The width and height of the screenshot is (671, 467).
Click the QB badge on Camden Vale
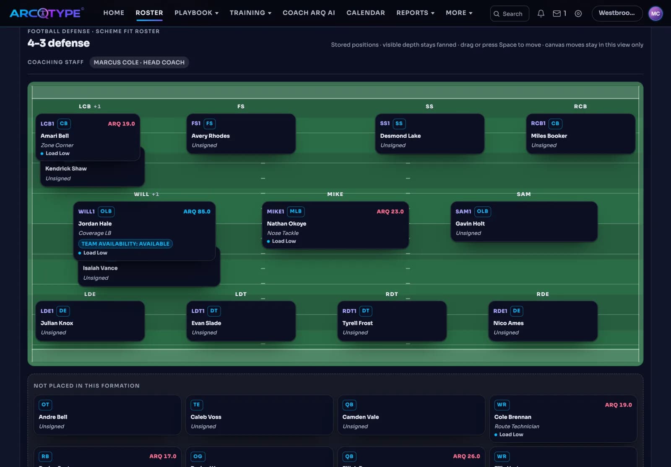349,405
